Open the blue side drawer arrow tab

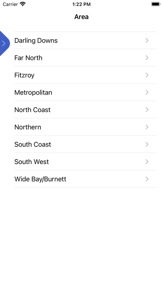coord(4,43)
